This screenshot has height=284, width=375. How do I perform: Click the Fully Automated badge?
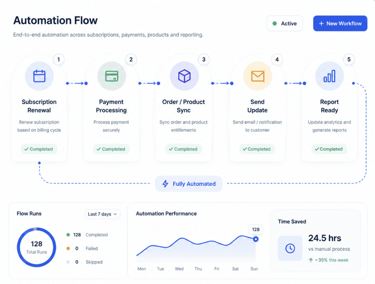tap(189, 184)
